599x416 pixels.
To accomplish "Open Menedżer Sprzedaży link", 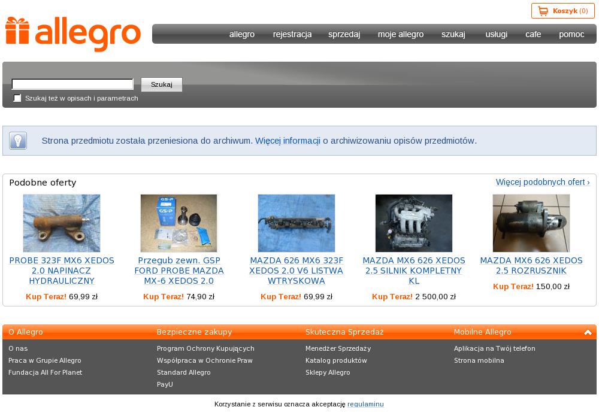I will point(338,348).
